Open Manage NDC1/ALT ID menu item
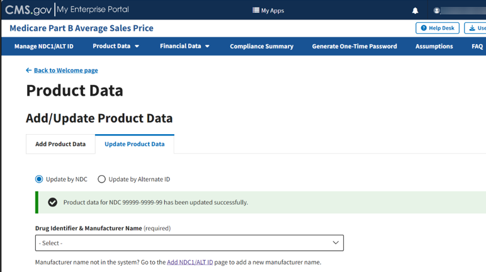 [x=44, y=46]
